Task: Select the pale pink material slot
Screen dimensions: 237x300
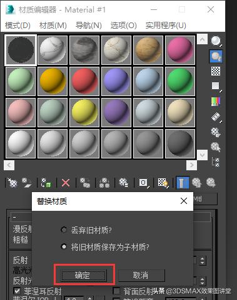Action: pyautogui.click(x=21, y=112)
